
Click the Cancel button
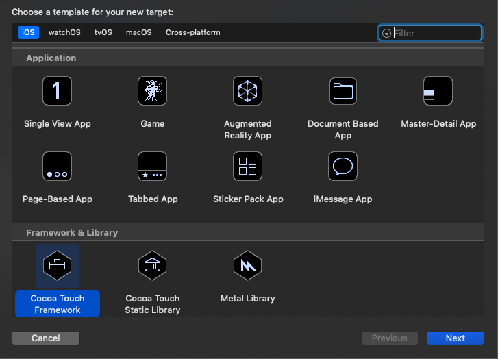click(x=46, y=338)
